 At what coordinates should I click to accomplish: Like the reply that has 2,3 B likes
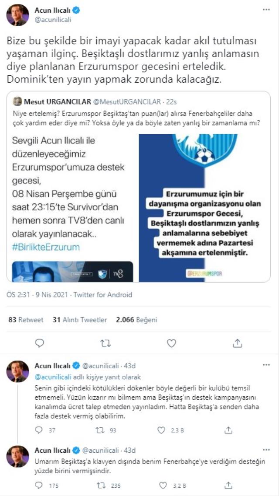click(x=161, y=430)
